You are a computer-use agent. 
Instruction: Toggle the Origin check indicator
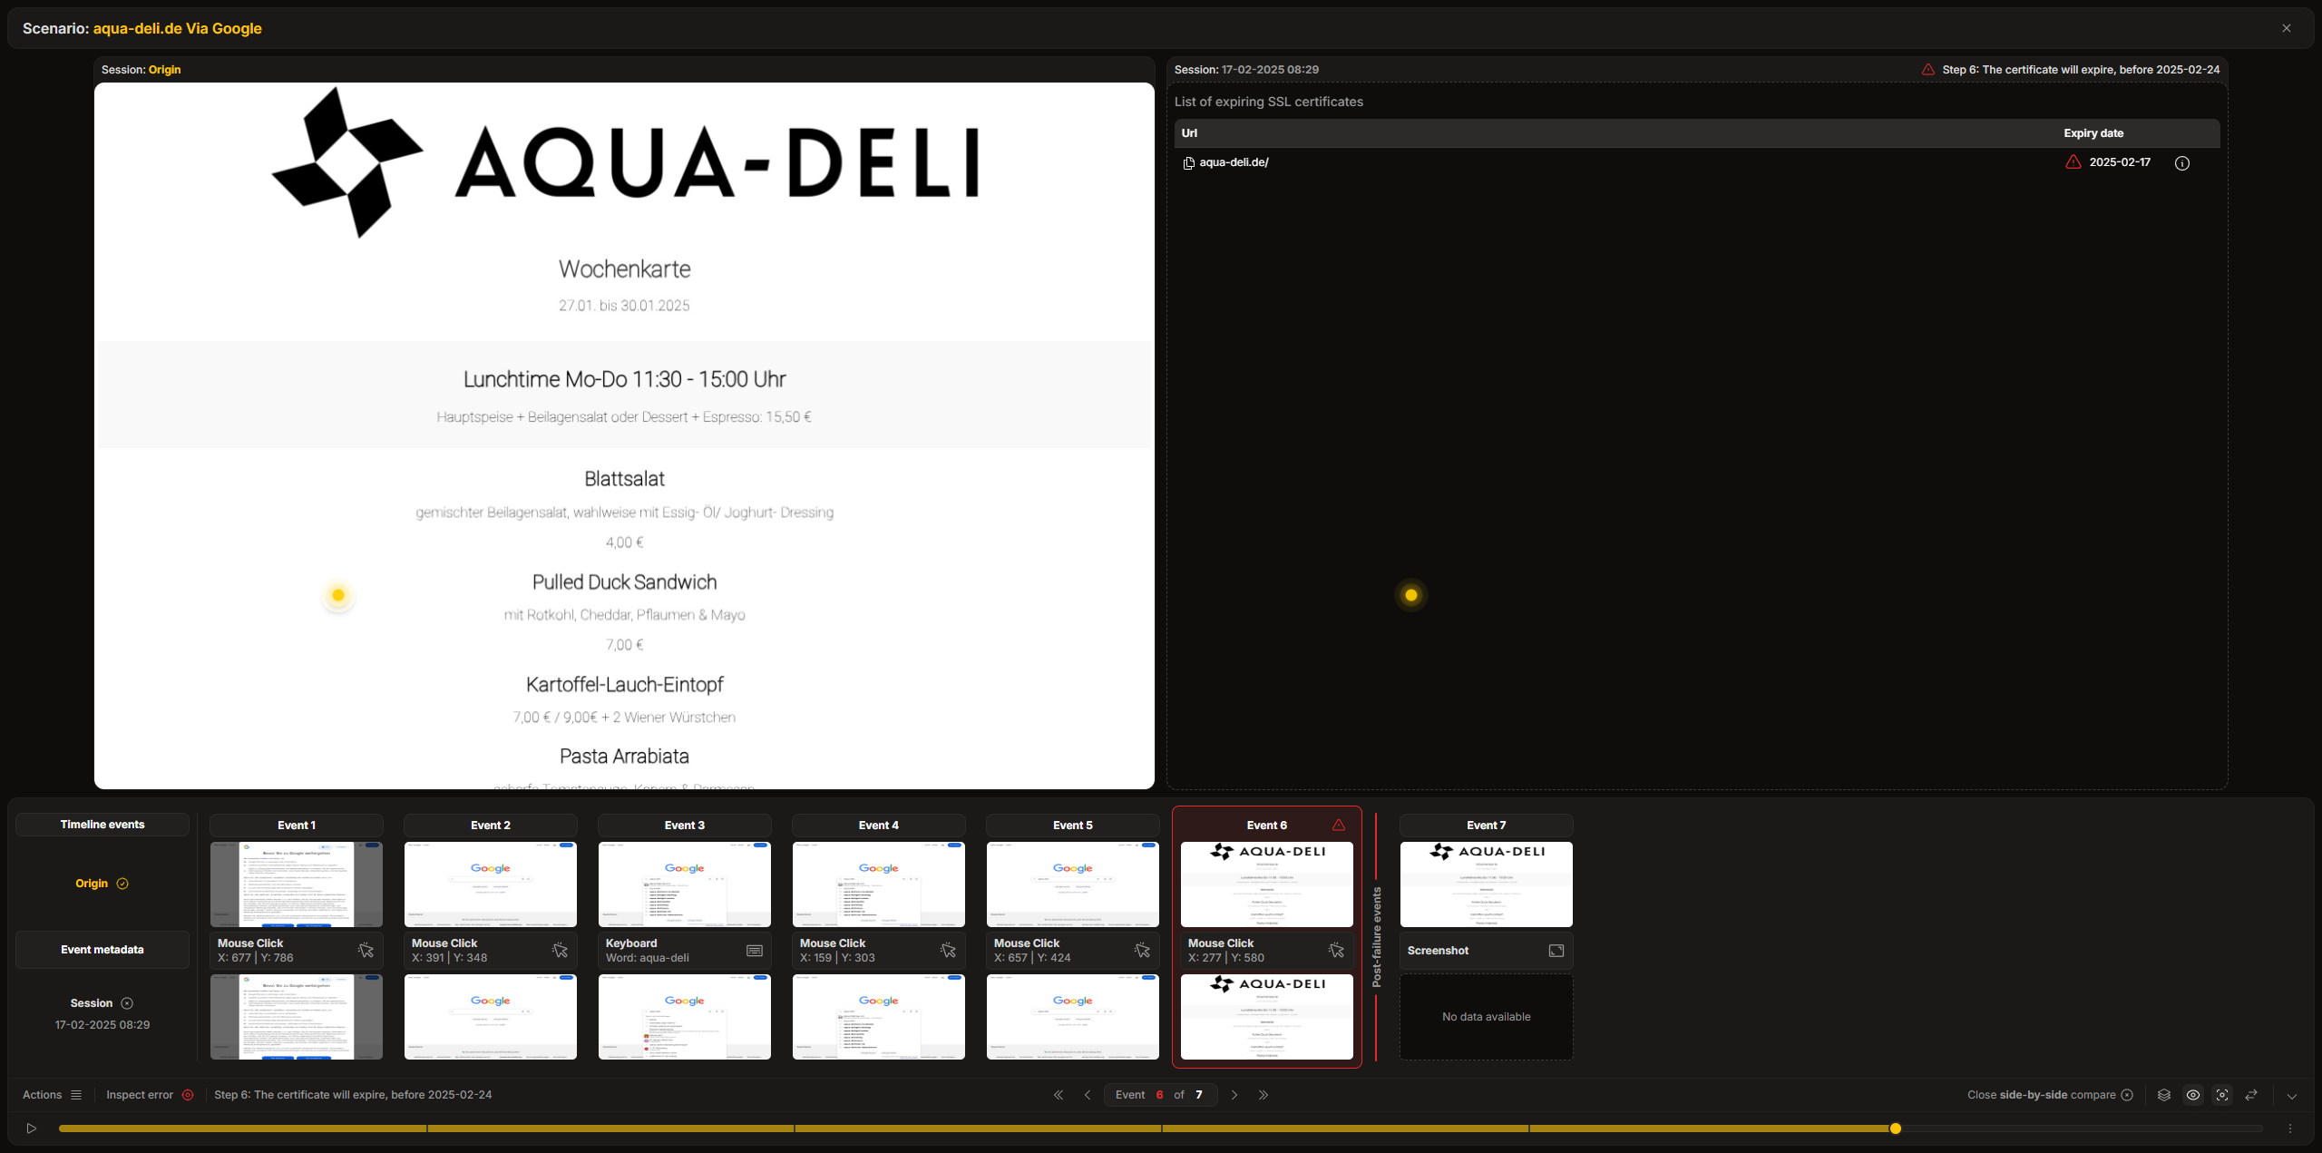(122, 884)
